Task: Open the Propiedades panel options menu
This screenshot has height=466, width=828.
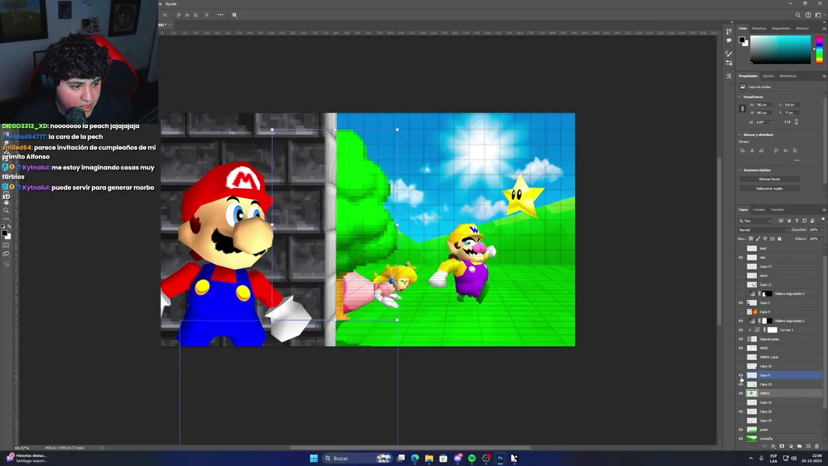Action: (824, 76)
